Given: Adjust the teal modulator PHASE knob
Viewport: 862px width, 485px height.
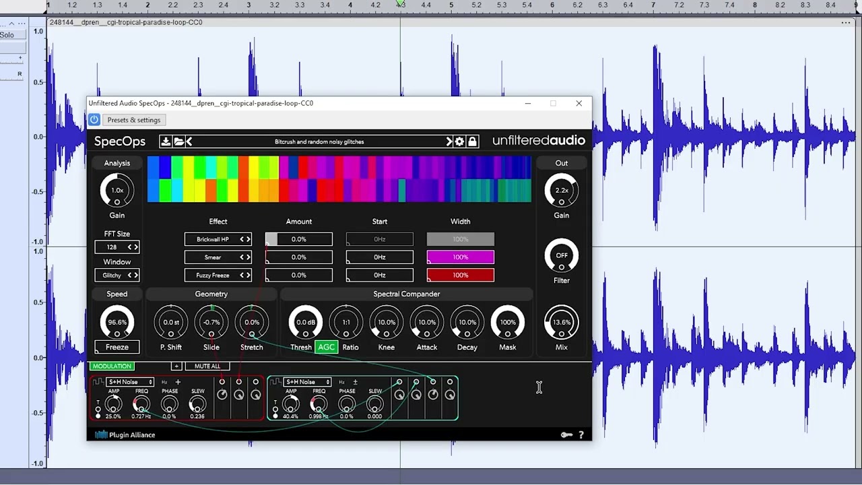Looking at the screenshot, I should click(x=347, y=404).
